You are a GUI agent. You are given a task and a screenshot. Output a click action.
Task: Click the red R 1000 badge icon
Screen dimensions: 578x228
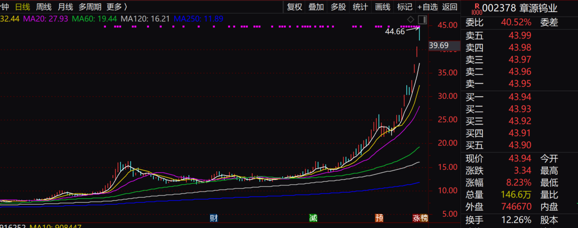point(476,8)
